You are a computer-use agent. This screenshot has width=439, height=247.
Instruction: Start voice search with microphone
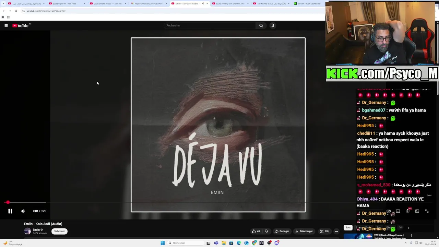coord(273,25)
